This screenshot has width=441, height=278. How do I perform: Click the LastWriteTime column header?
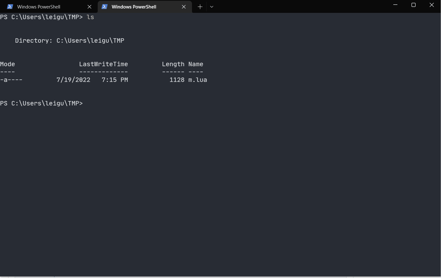click(104, 64)
